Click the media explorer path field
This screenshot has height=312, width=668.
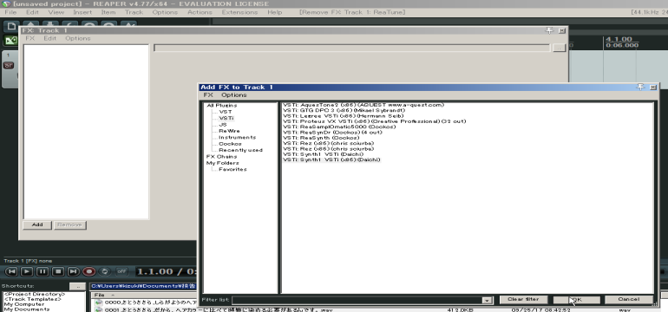pyautogui.click(x=143, y=287)
